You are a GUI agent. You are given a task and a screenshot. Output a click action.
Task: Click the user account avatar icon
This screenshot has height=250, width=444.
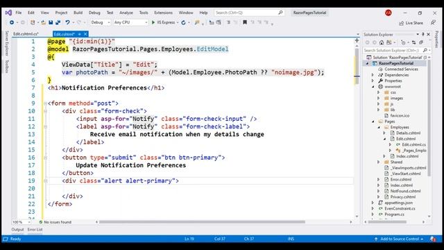point(388,12)
